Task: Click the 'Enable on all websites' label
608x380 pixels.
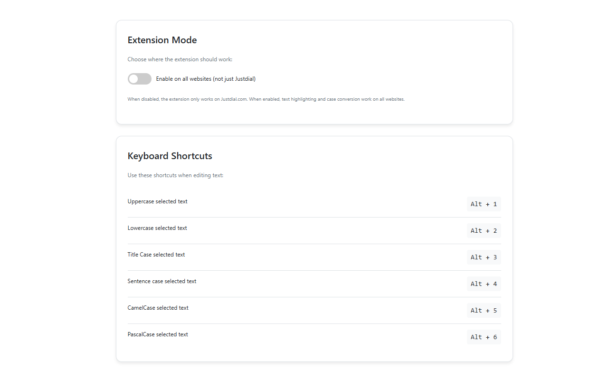Action: pyautogui.click(x=206, y=79)
